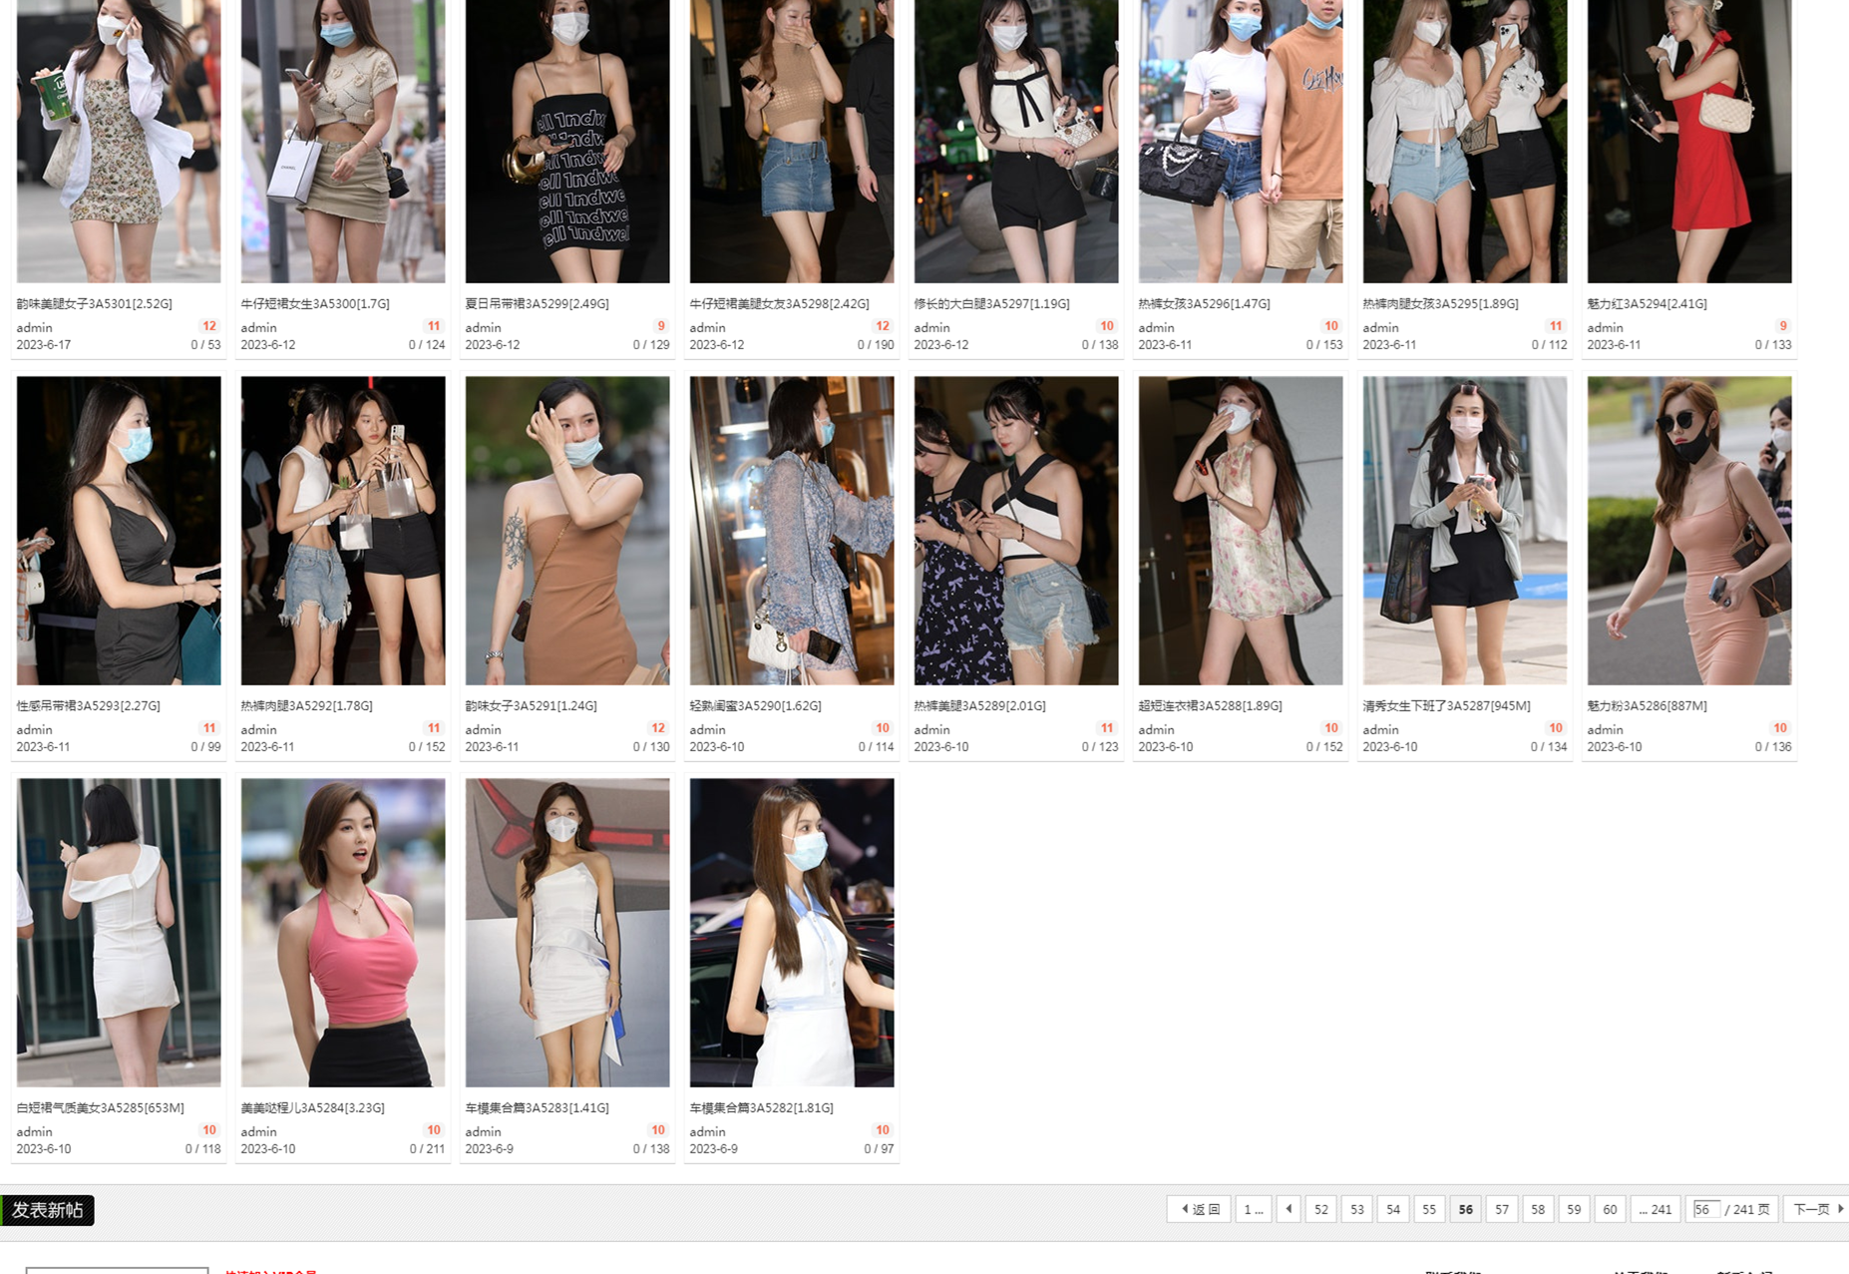This screenshot has height=1274, width=1849.
Task: Open post title 修长的大白腿3A5297[1.19G]
Action: click(991, 303)
